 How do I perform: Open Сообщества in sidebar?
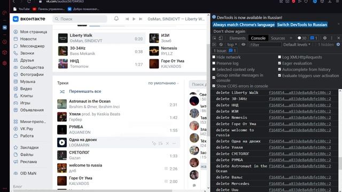28,68
